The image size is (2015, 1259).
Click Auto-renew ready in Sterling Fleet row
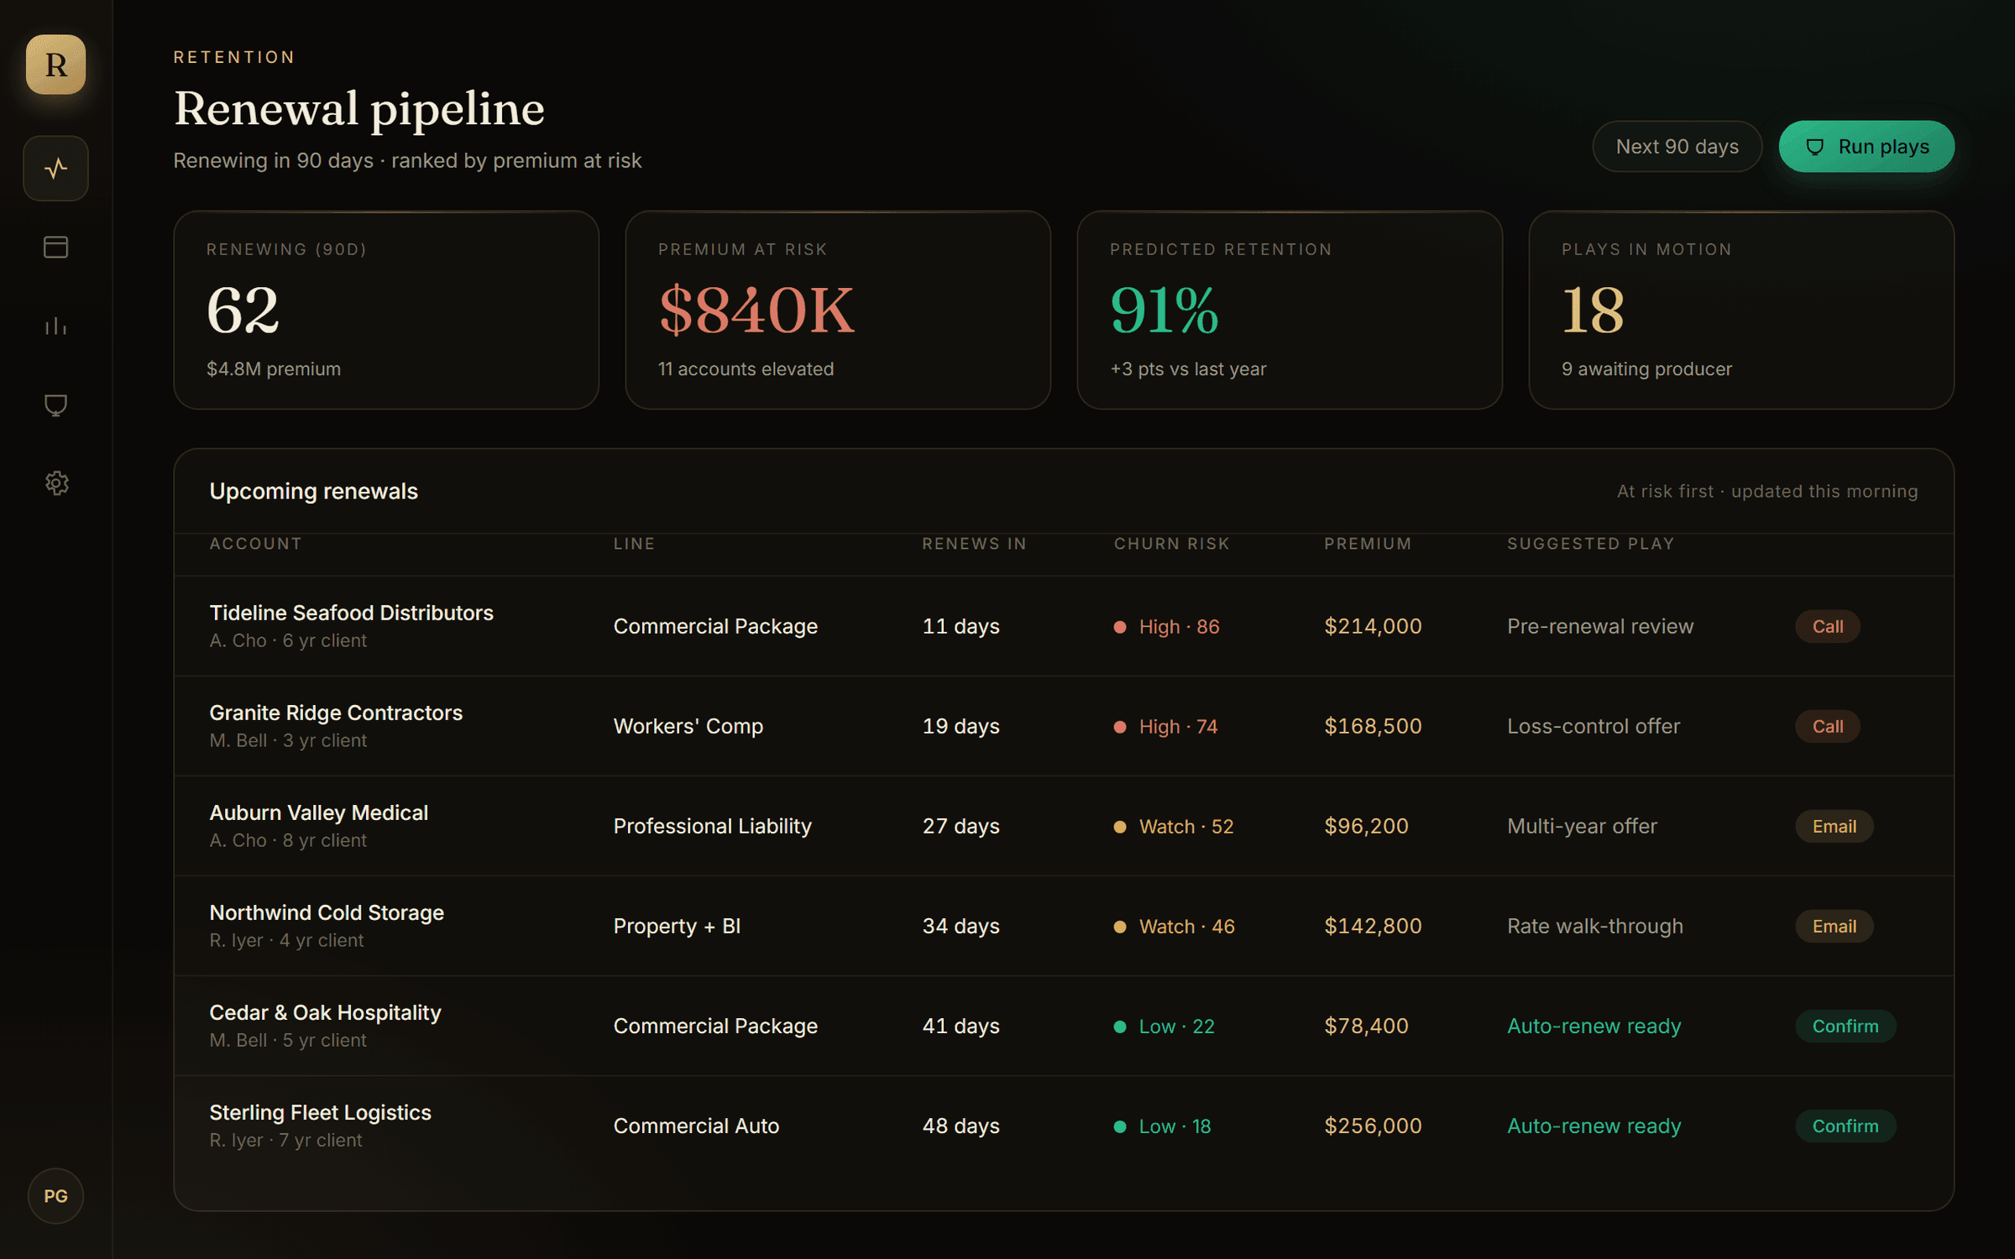click(1594, 1126)
